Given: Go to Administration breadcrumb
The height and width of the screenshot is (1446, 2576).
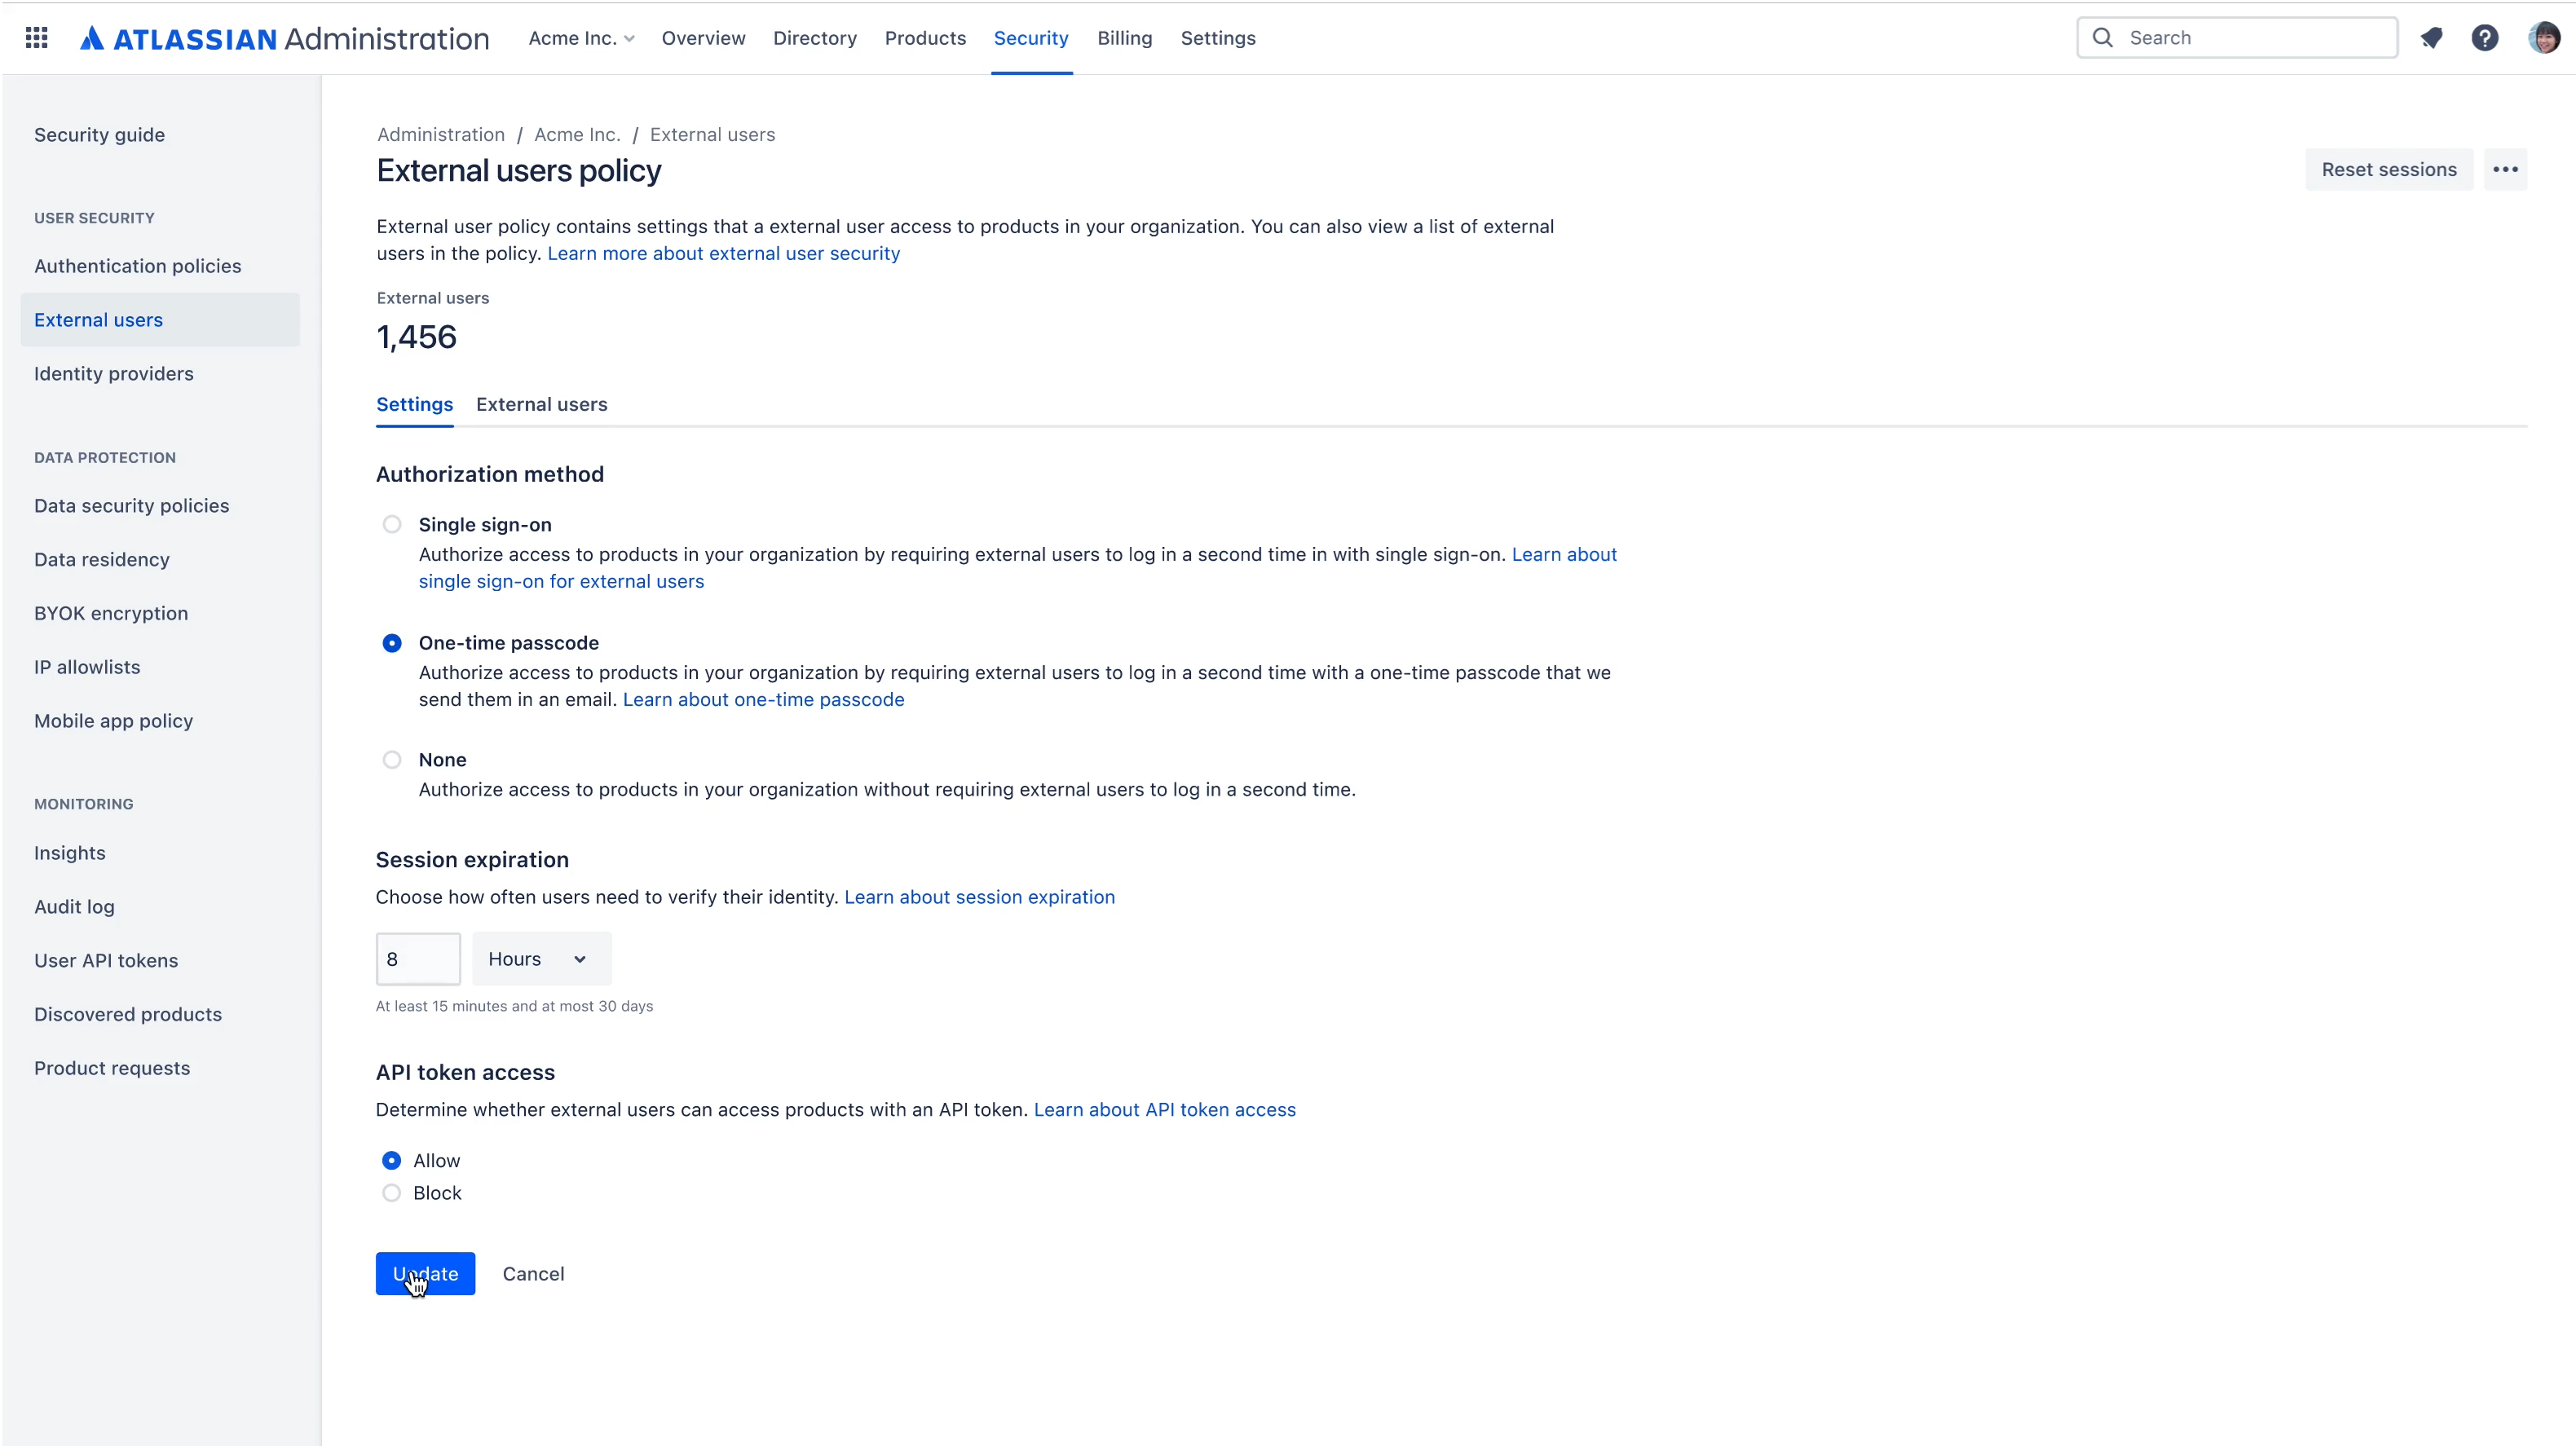Looking at the screenshot, I should click(440, 134).
